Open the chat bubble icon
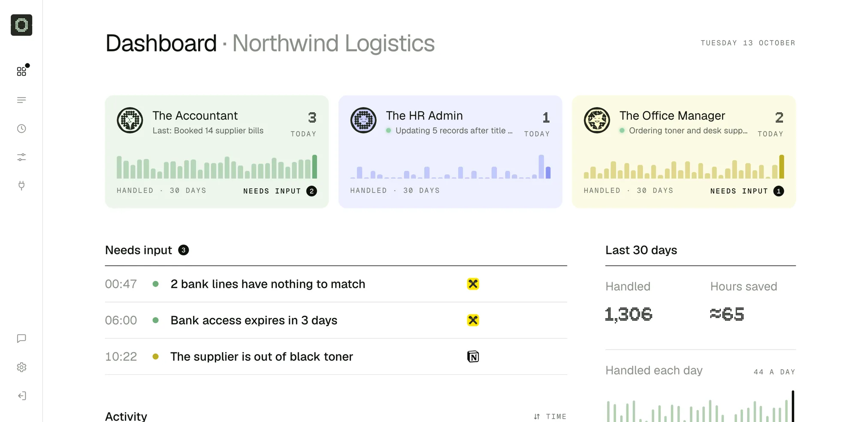The width and height of the screenshot is (858, 422). [21, 338]
